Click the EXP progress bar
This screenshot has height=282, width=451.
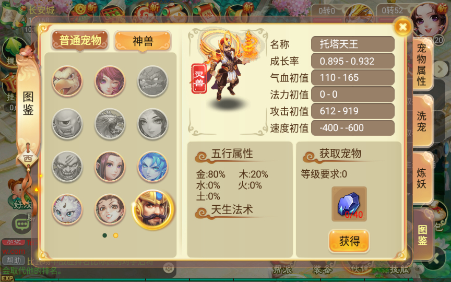pyautogui.click(x=230, y=280)
